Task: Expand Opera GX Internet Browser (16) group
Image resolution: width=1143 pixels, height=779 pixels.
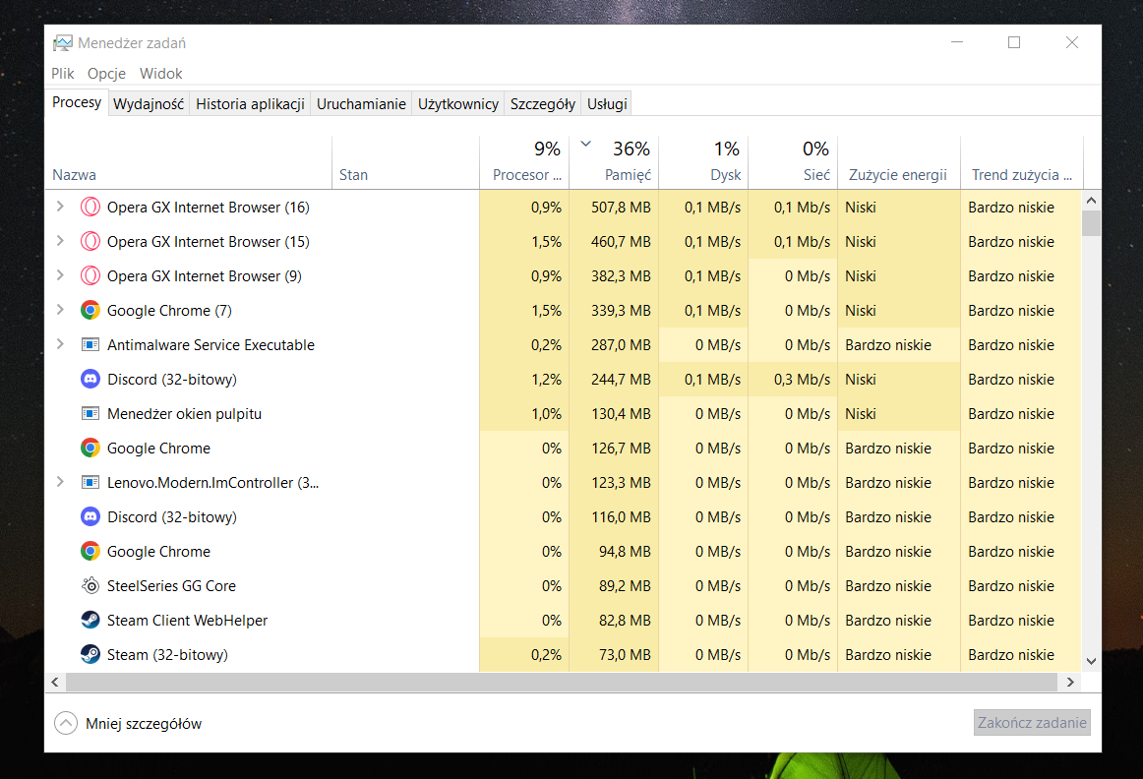Action: pyautogui.click(x=61, y=207)
